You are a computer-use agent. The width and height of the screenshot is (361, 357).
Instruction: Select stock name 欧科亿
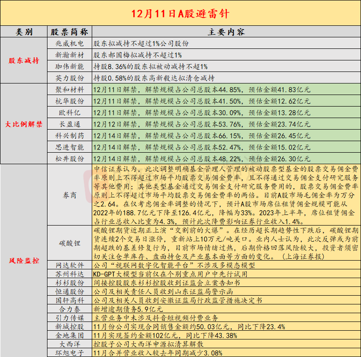[70, 113]
